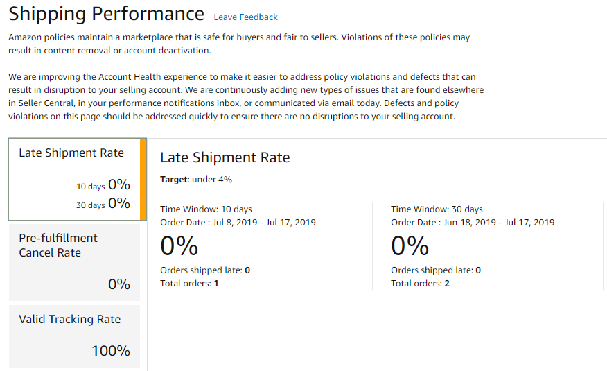Click the large 0% under the 10-day window

click(179, 246)
